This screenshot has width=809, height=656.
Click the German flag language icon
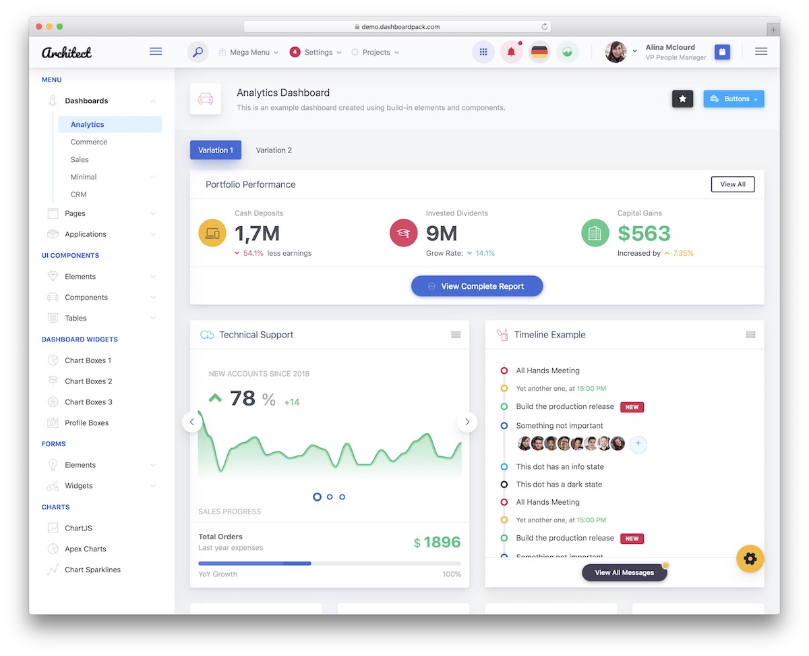[x=539, y=51]
